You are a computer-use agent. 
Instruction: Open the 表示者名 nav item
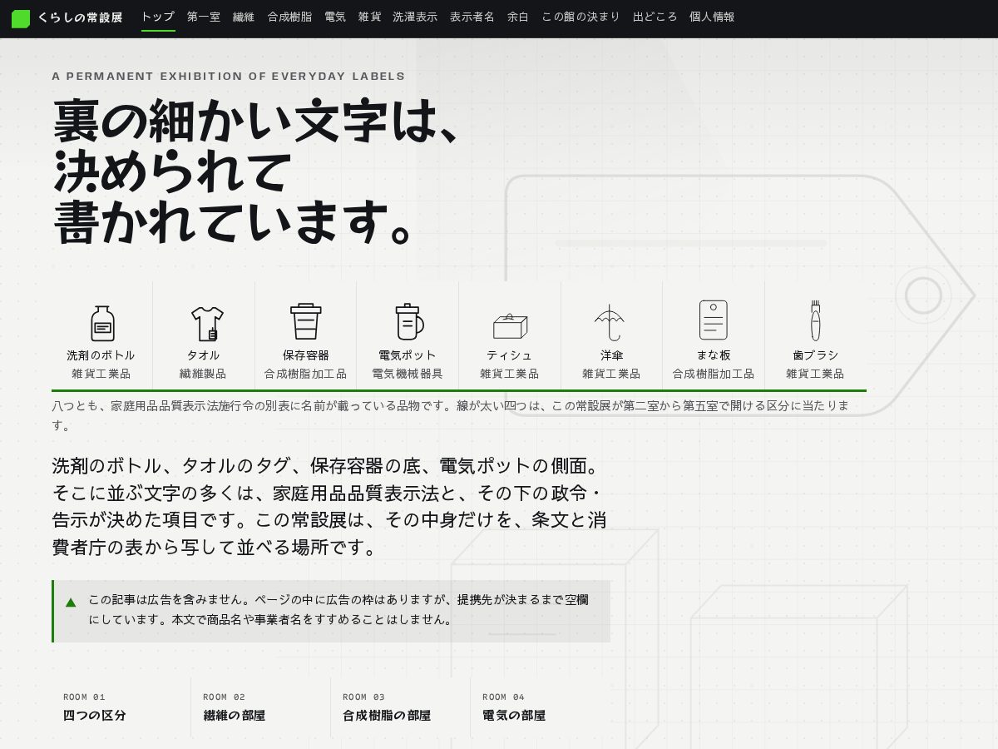pyautogui.click(x=472, y=17)
